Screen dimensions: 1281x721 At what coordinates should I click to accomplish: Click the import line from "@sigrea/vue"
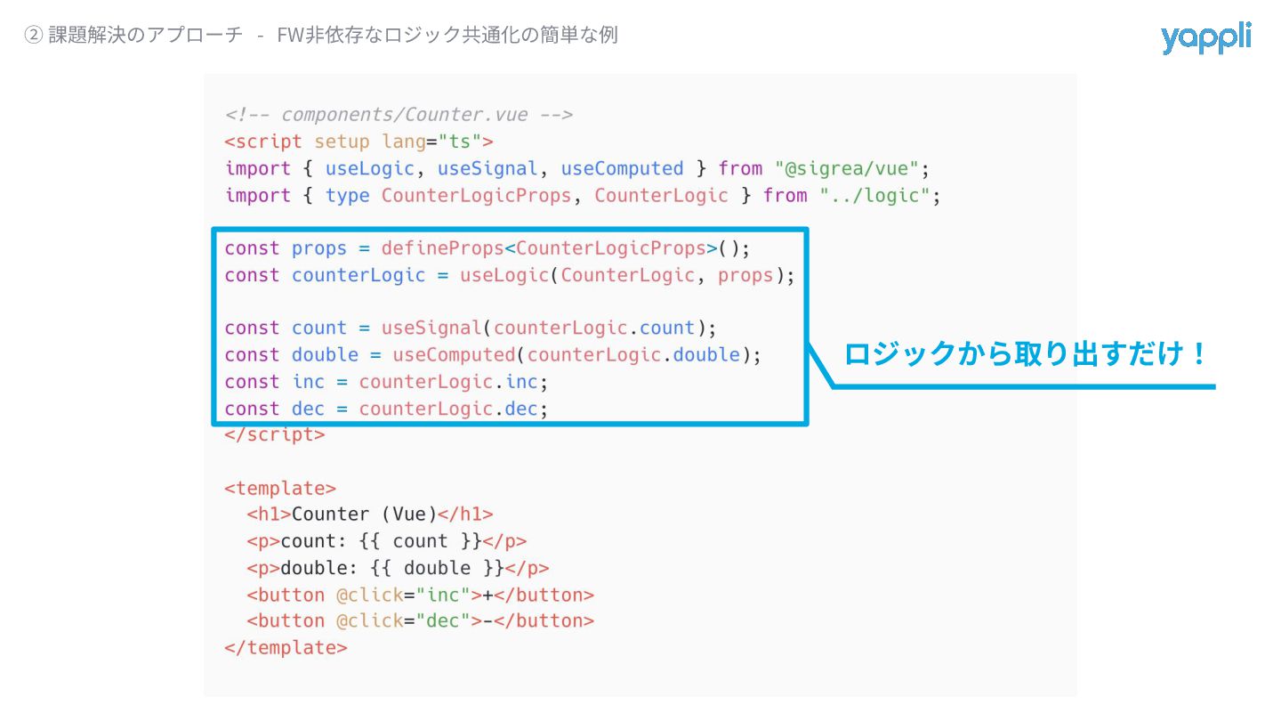click(576, 168)
